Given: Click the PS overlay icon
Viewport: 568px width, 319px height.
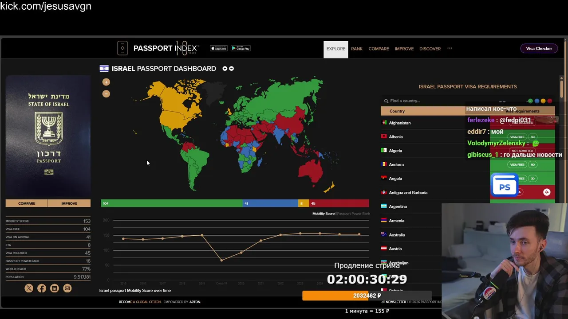Looking at the screenshot, I should click(505, 185).
